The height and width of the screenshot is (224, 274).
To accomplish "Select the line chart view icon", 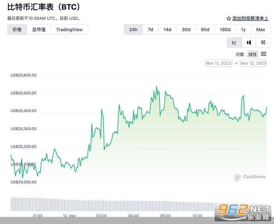I will tap(234, 42).
